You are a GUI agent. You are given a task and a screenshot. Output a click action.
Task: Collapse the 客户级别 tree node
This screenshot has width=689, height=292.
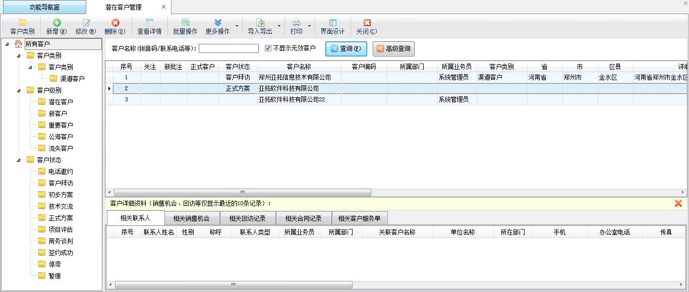[19, 91]
